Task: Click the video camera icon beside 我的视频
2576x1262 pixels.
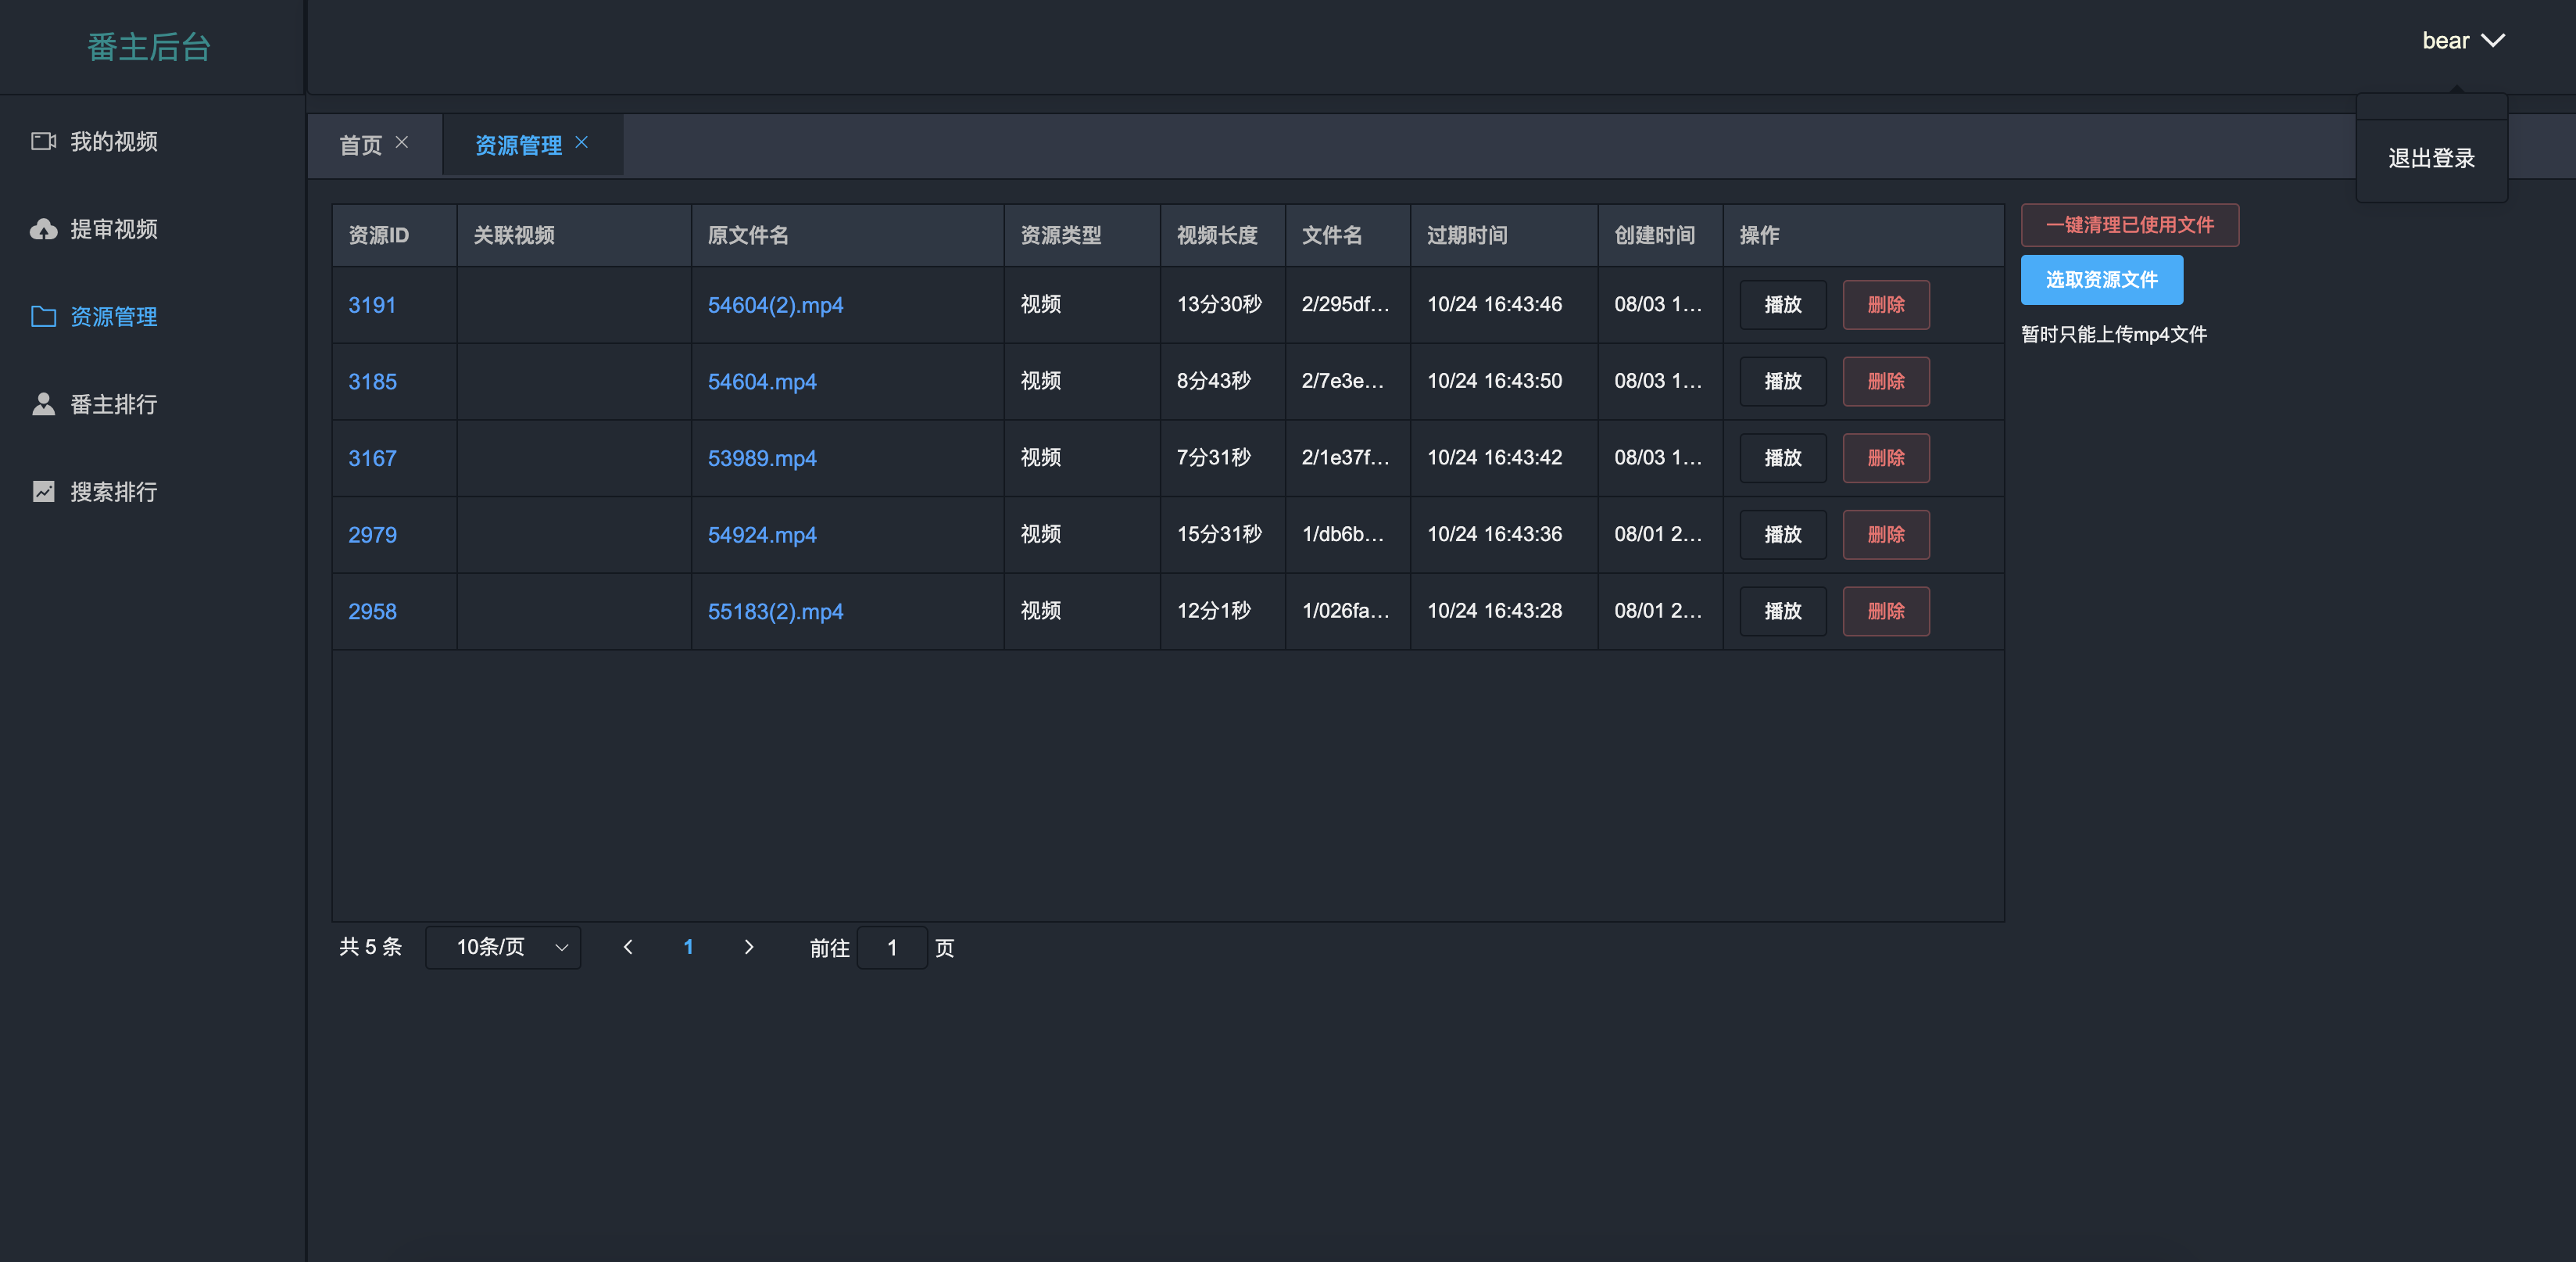Action: pos(43,141)
